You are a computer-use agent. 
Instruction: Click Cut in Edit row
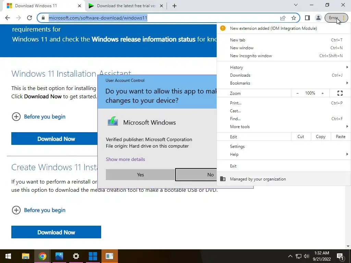pos(301,137)
